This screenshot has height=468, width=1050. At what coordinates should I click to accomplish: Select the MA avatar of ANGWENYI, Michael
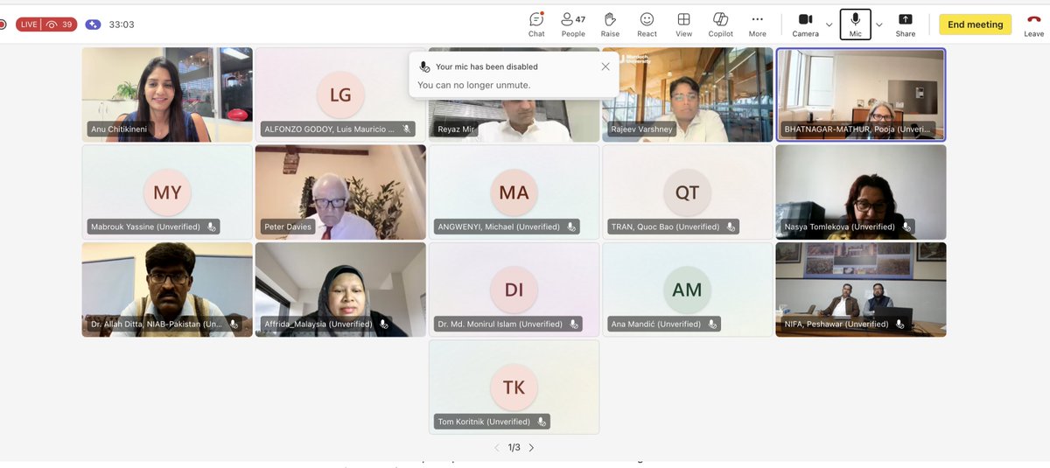click(514, 192)
